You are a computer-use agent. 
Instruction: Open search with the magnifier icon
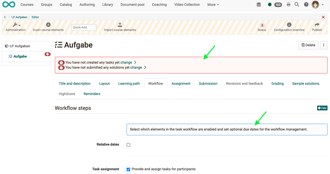coord(297,5)
